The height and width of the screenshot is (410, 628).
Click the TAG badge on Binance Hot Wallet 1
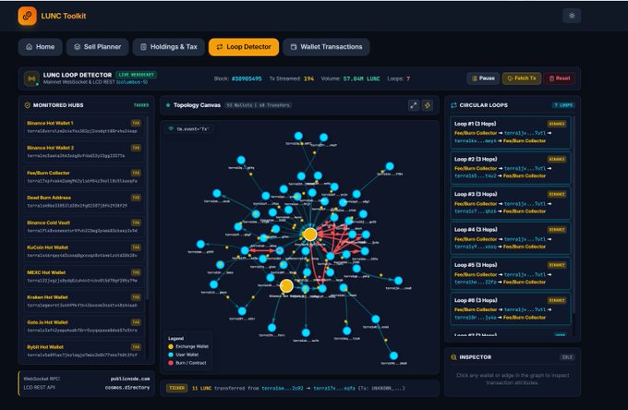(x=136, y=124)
